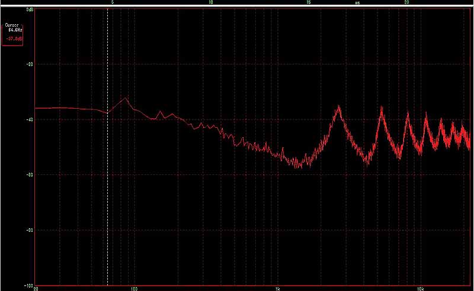Click the 1k frequency axis label
This screenshot has height=291, width=474.
point(277,289)
